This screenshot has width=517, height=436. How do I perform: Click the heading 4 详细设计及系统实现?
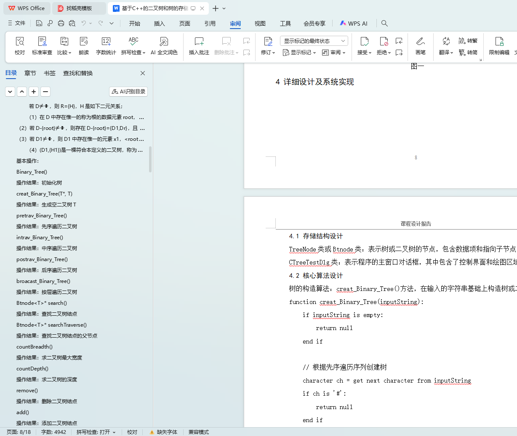click(x=314, y=82)
